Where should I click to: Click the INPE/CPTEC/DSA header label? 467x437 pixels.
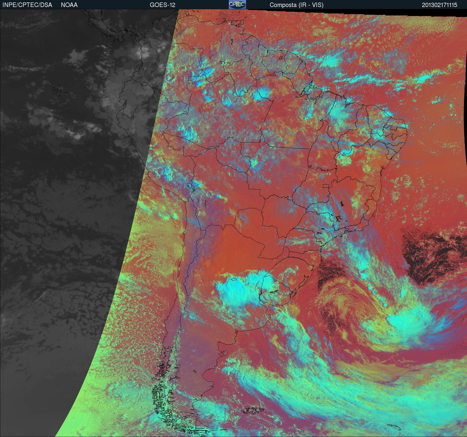point(27,5)
